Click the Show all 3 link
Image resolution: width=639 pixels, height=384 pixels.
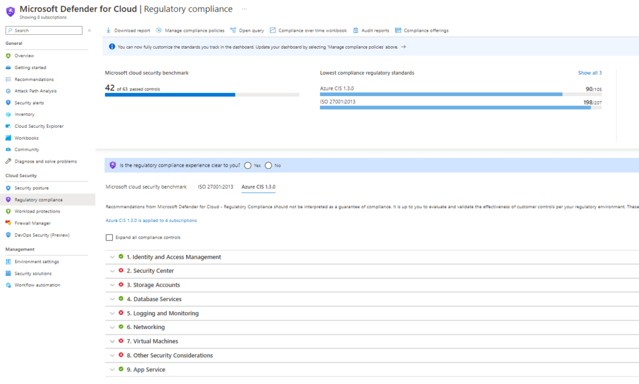click(590, 73)
